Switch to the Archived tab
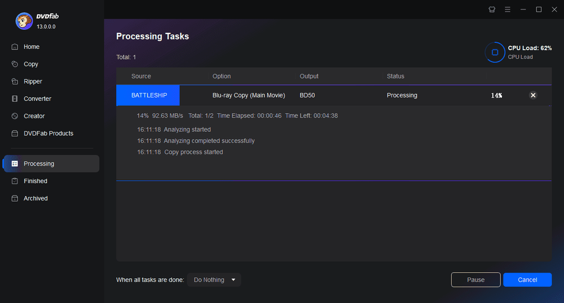 coord(35,198)
